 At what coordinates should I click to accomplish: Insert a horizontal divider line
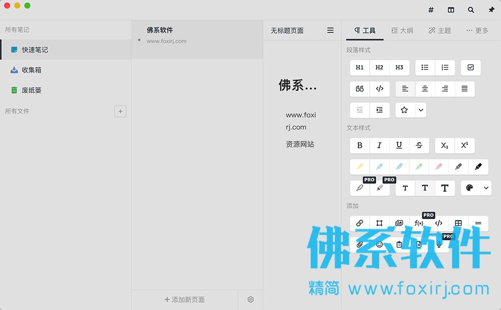pos(478,223)
